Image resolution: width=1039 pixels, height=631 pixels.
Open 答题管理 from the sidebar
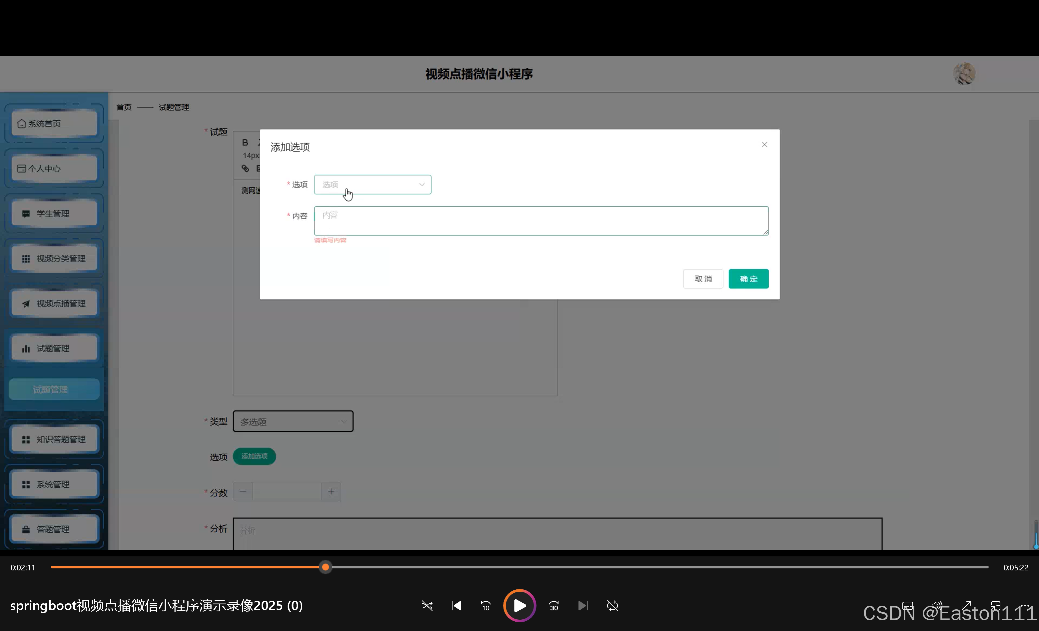pyautogui.click(x=54, y=529)
